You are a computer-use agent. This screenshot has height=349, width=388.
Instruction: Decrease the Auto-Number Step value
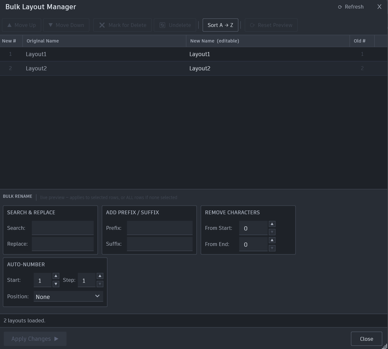coord(100,284)
